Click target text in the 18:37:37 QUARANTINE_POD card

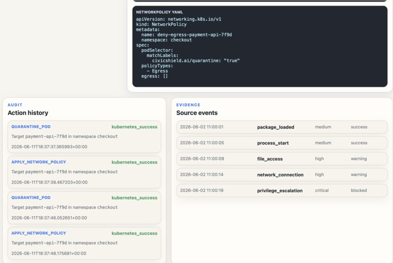coord(64,136)
